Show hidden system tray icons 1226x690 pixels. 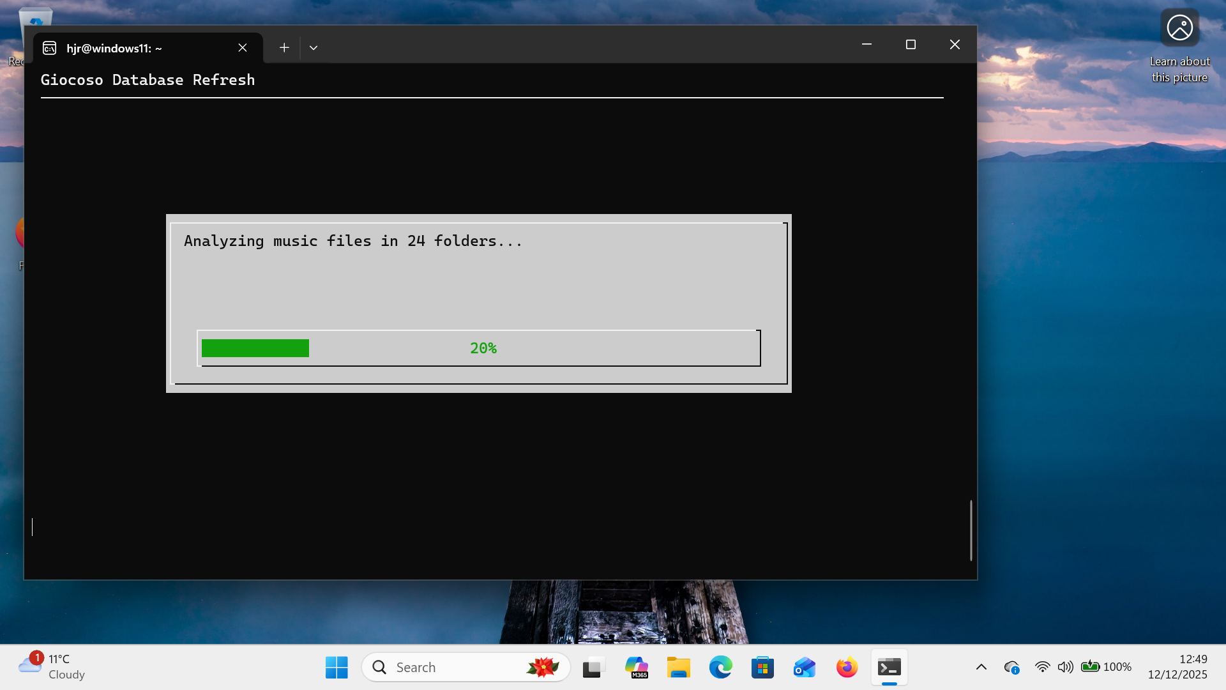981,667
